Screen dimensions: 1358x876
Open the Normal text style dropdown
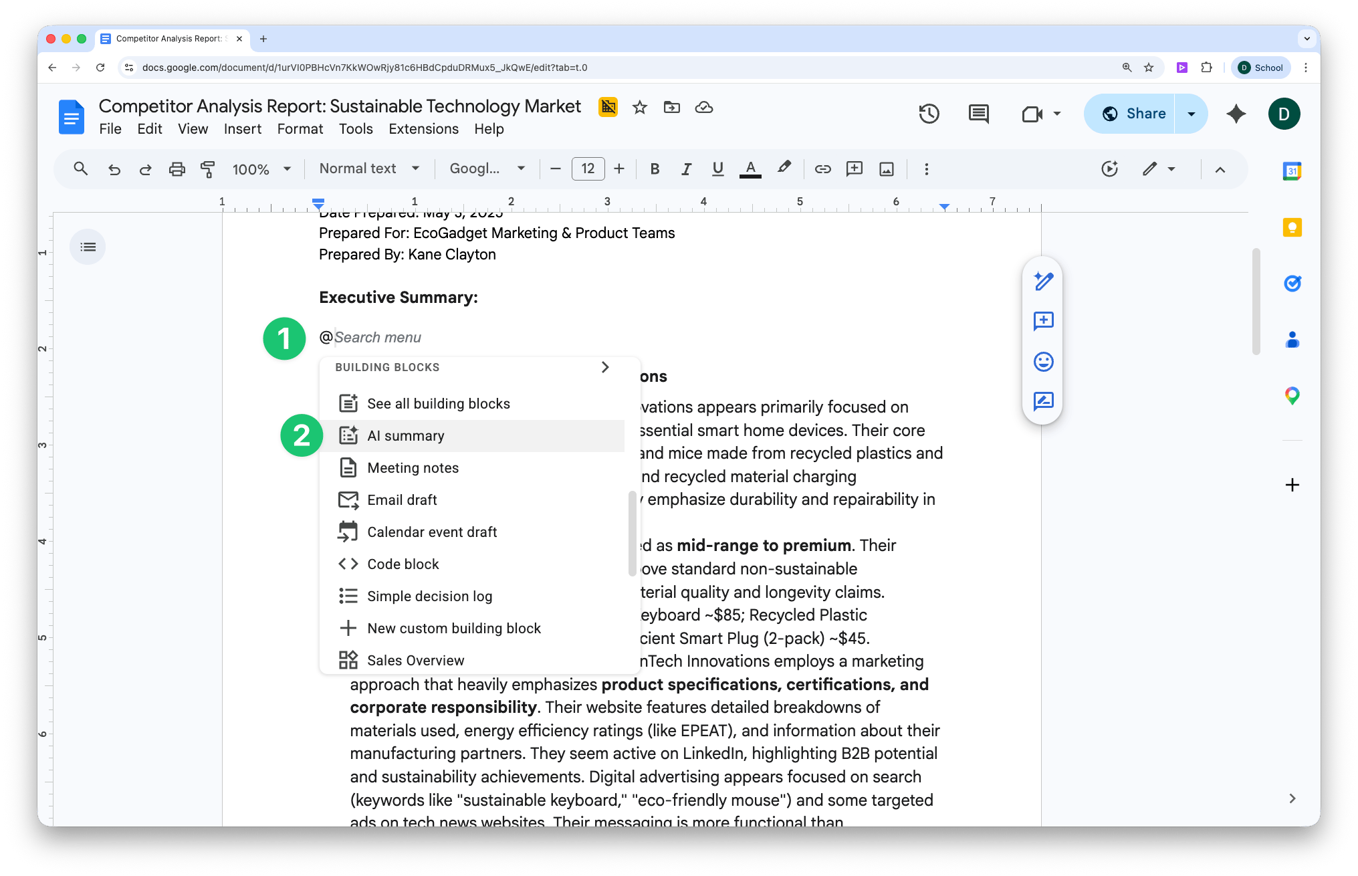[369, 169]
